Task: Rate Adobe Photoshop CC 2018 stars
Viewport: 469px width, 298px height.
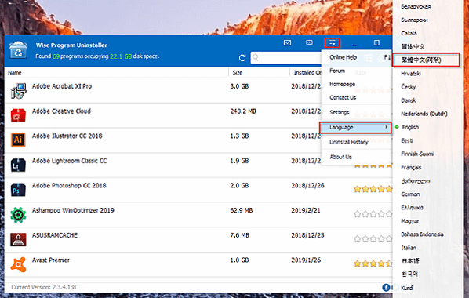Action: tap(373, 189)
